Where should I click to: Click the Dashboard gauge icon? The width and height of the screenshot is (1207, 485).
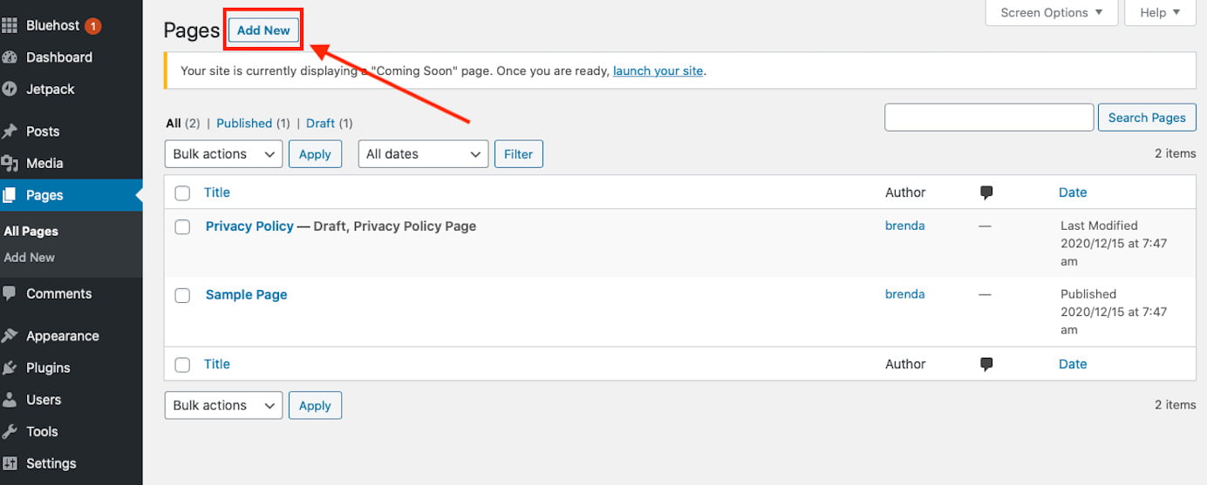coord(10,57)
